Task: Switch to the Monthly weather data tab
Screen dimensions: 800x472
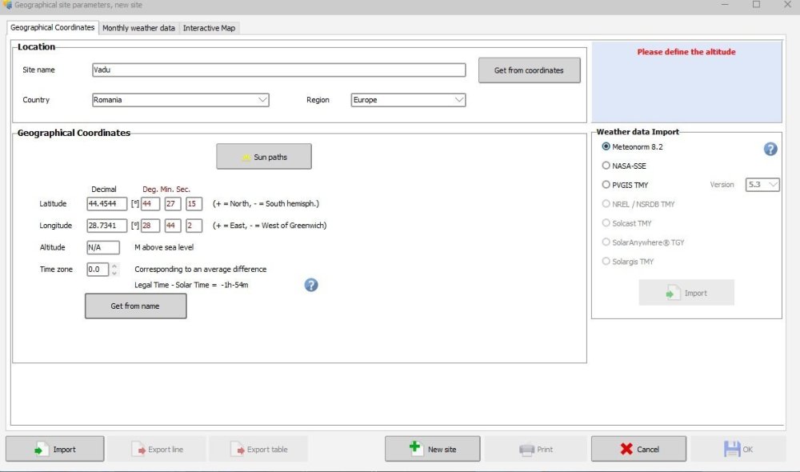Action: [x=138, y=28]
